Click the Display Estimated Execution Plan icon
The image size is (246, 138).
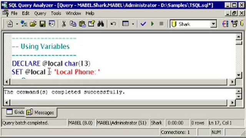click(x=225, y=24)
